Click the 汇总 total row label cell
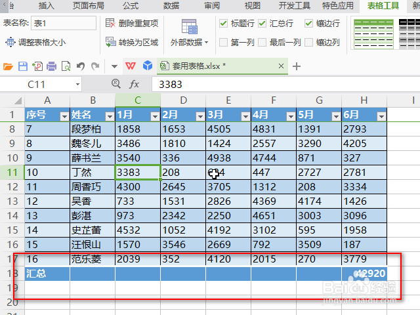Screen dimensions: 420x315 (x=47, y=274)
